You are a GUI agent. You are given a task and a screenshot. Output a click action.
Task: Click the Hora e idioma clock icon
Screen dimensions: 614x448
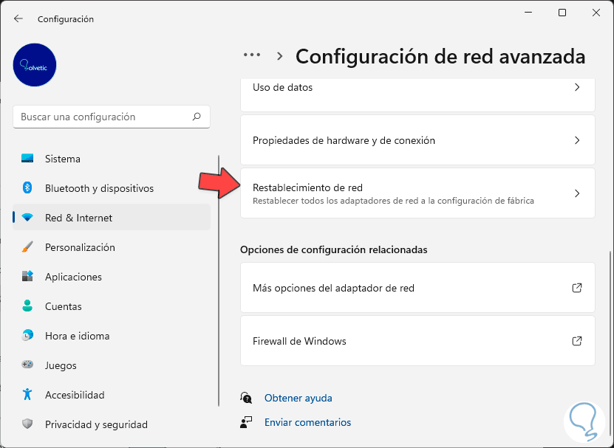(x=27, y=336)
